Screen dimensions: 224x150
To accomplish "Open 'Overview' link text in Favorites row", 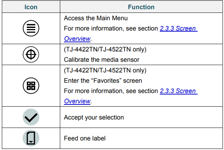I will tap(77, 101).
